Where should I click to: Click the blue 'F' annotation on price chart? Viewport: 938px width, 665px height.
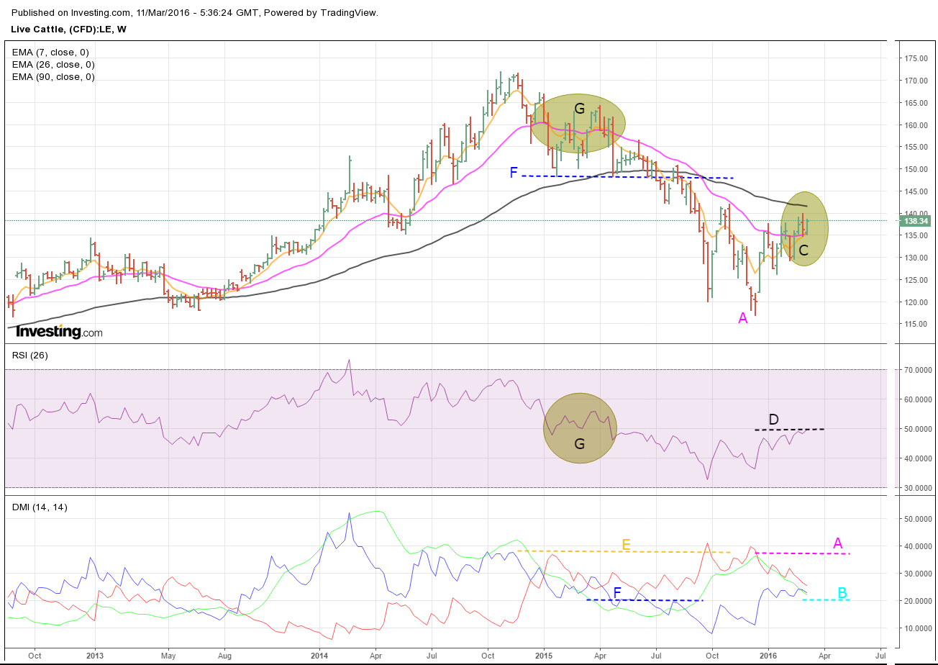(x=514, y=173)
